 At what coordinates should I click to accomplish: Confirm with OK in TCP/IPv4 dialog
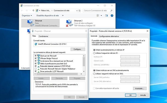pyautogui.click(x=131, y=95)
